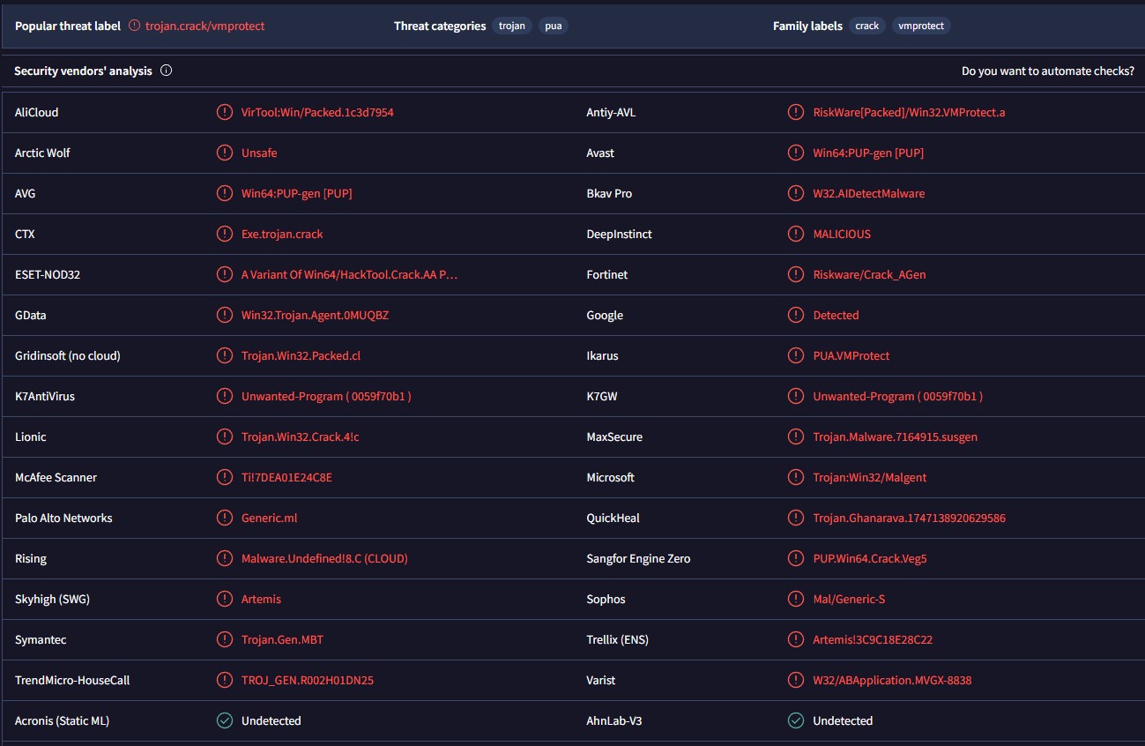Click the Trojan.Win32.Packed.cl detection
The width and height of the screenshot is (1145, 746).
click(x=301, y=355)
